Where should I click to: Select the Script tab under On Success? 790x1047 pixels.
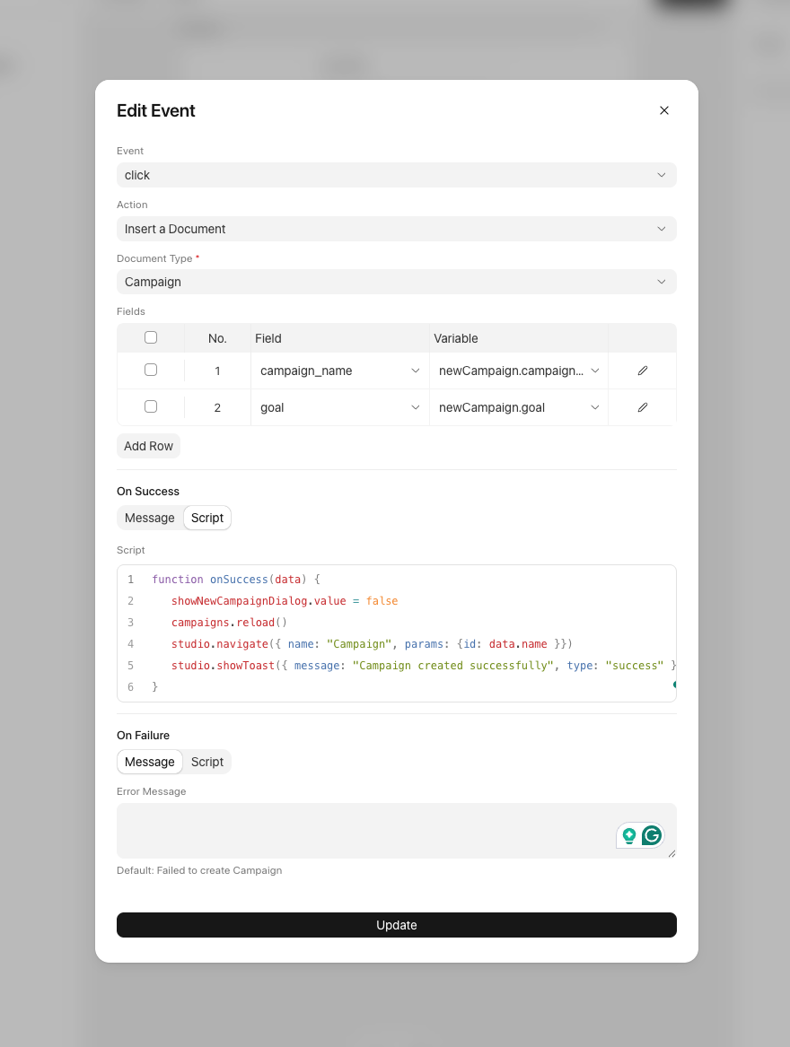pos(207,518)
